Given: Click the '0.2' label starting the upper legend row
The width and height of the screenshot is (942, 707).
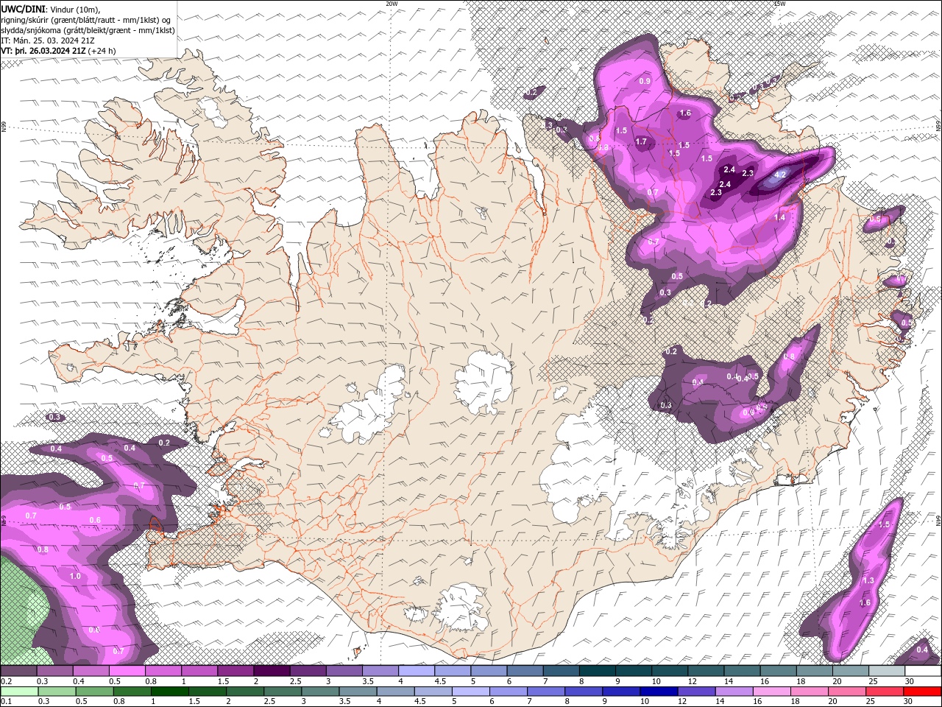Looking at the screenshot, I should point(6,681).
